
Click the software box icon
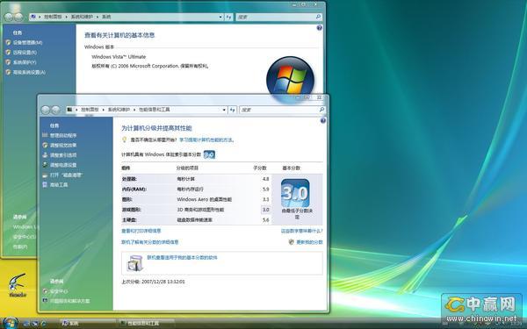click(134, 263)
